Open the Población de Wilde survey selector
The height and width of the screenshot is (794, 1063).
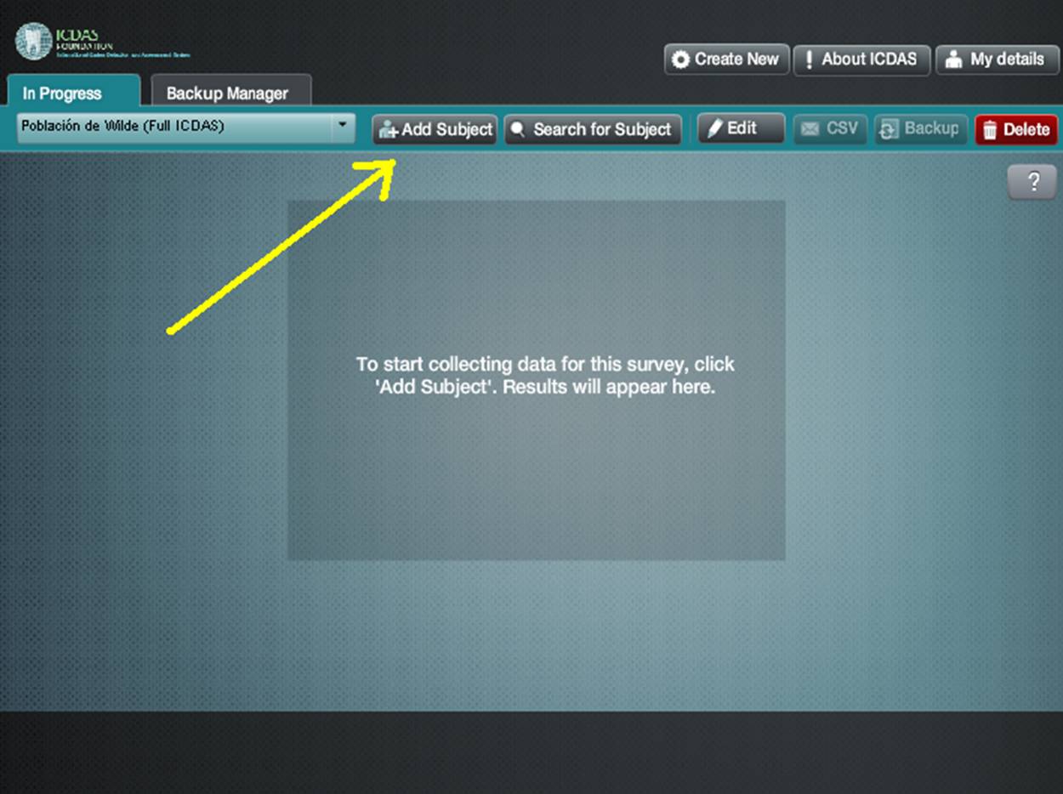click(170, 128)
